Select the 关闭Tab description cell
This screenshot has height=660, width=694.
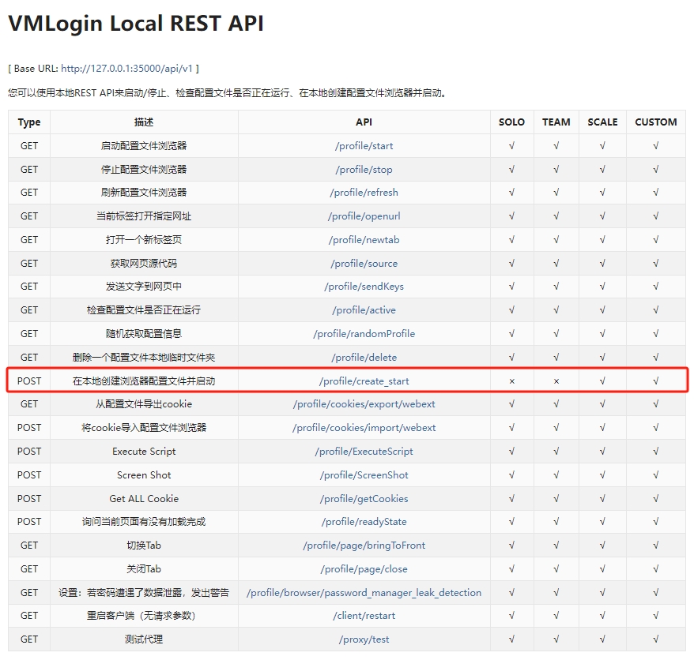(144, 569)
